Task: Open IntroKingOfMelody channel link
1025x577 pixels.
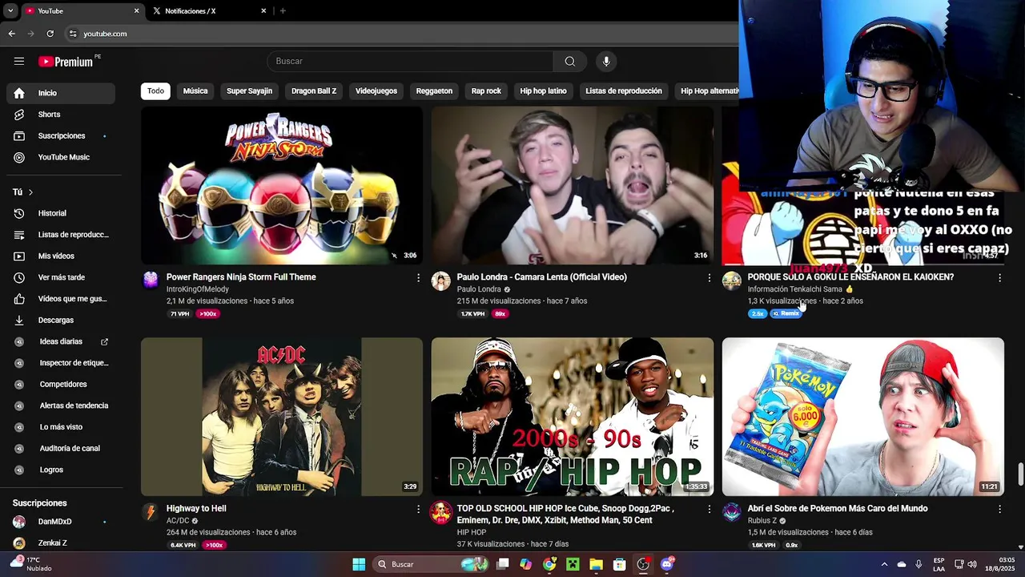Action: 198,289
